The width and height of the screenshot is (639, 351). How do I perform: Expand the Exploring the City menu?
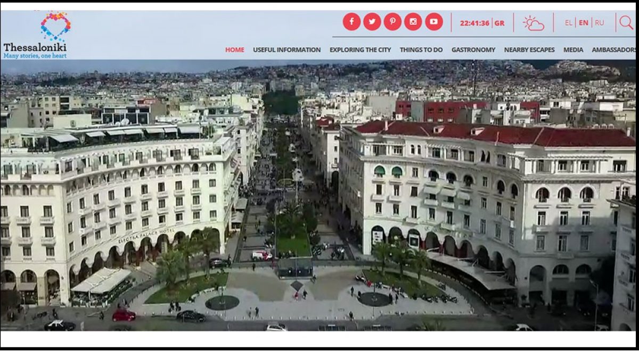point(360,50)
